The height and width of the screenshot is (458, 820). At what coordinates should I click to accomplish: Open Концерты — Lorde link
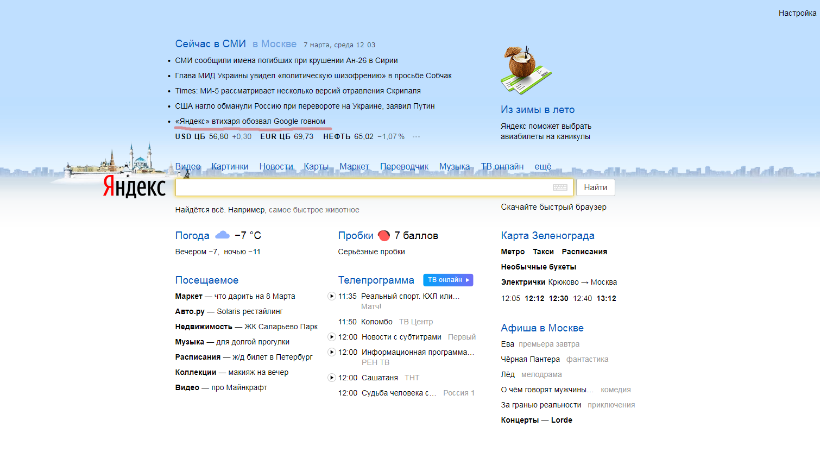pyautogui.click(x=537, y=420)
